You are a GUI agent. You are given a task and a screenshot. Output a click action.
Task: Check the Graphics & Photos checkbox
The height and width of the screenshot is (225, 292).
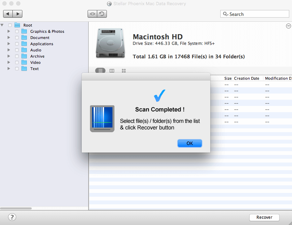click(x=17, y=31)
